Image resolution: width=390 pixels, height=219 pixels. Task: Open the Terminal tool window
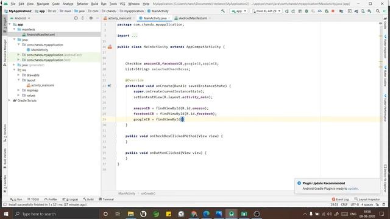coord(106,199)
